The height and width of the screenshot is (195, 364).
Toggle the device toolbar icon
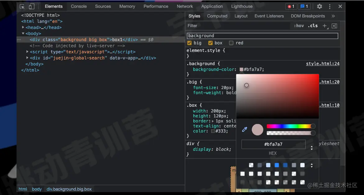(32, 7)
